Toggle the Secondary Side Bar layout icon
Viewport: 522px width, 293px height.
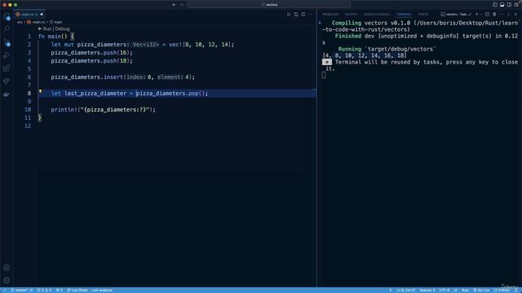coord(509,5)
